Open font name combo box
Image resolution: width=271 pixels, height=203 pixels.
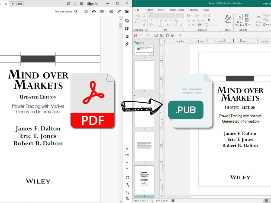(162, 16)
